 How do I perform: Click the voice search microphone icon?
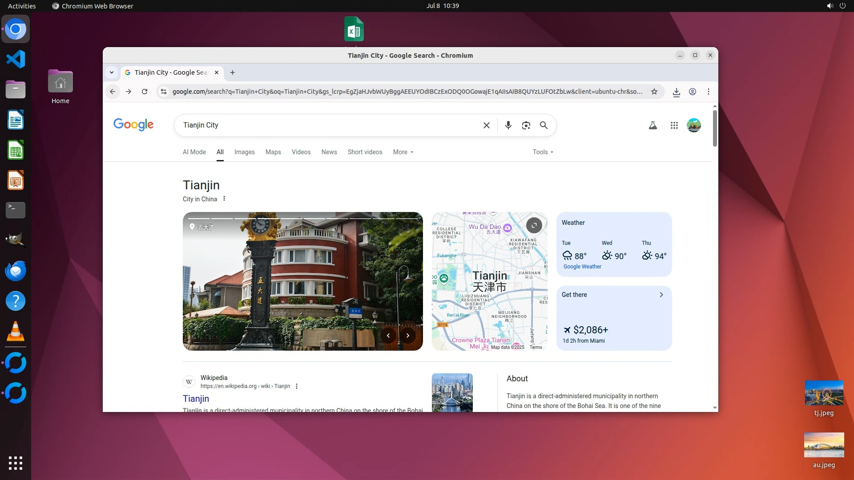[508, 125]
